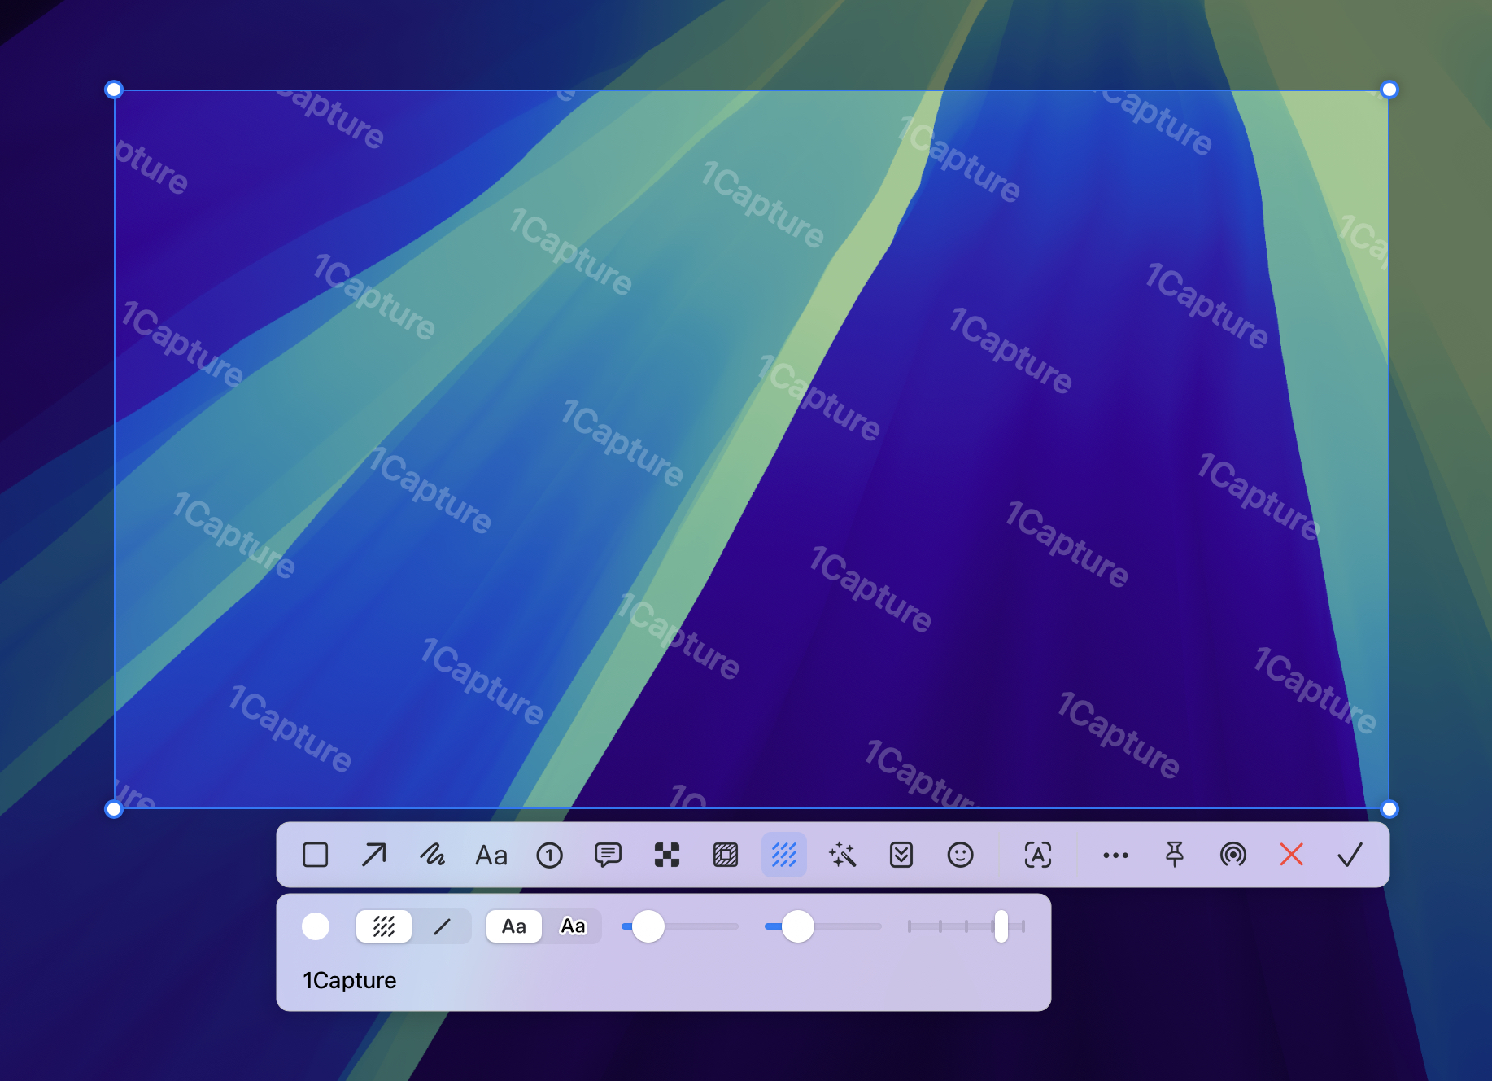Viewport: 1492px width, 1081px height.
Task: Select the freehand pen tool
Action: click(x=432, y=855)
